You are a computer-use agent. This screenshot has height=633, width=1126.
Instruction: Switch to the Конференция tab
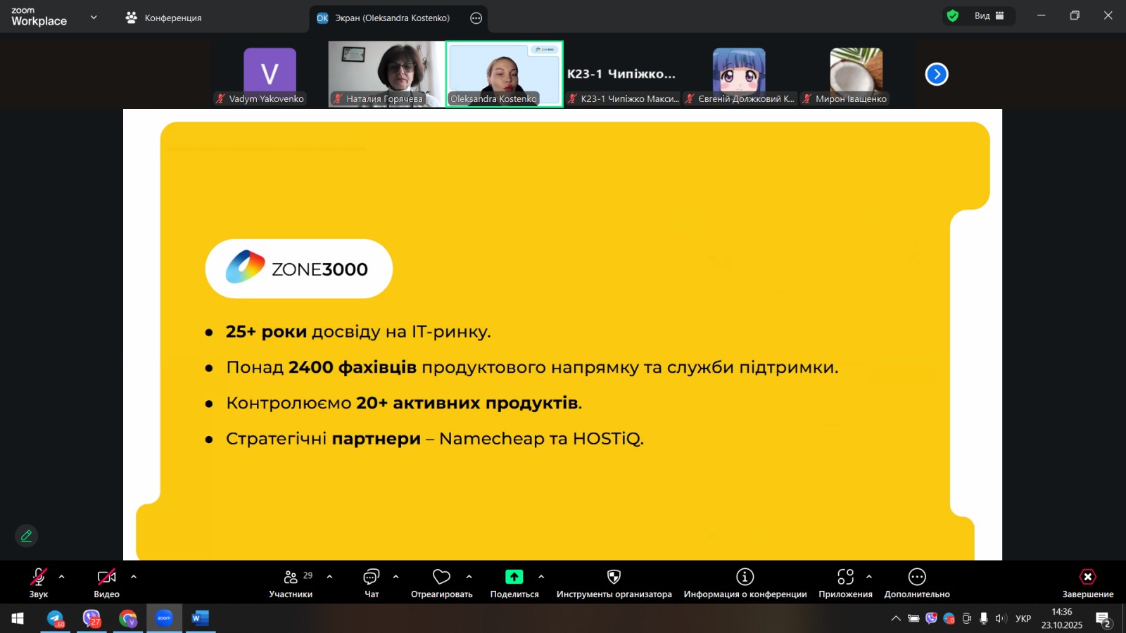(x=164, y=18)
